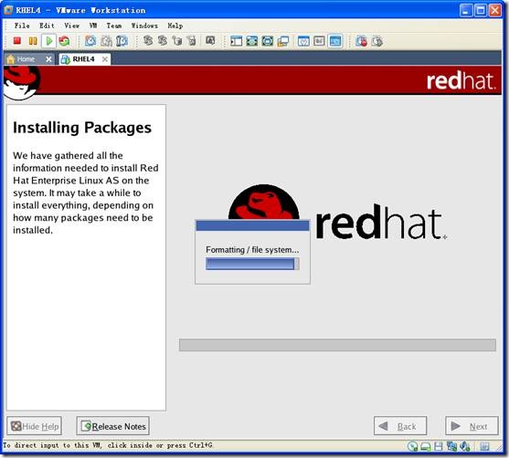
Task: Open the Release Notes button
Action: click(113, 426)
